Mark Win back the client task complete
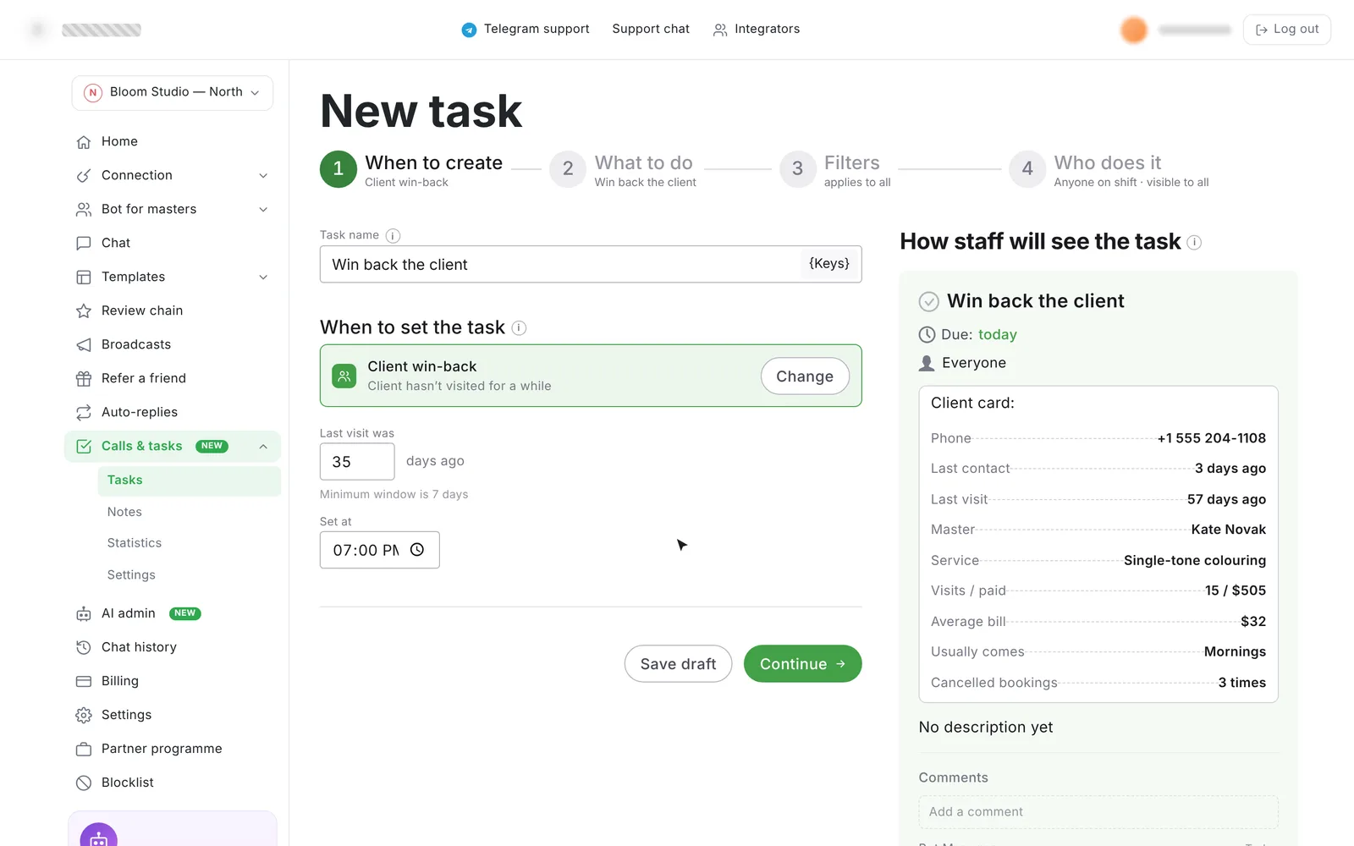The height and width of the screenshot is (846, 1354). [929, 301]
